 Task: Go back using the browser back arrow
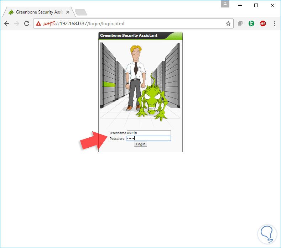7,23
